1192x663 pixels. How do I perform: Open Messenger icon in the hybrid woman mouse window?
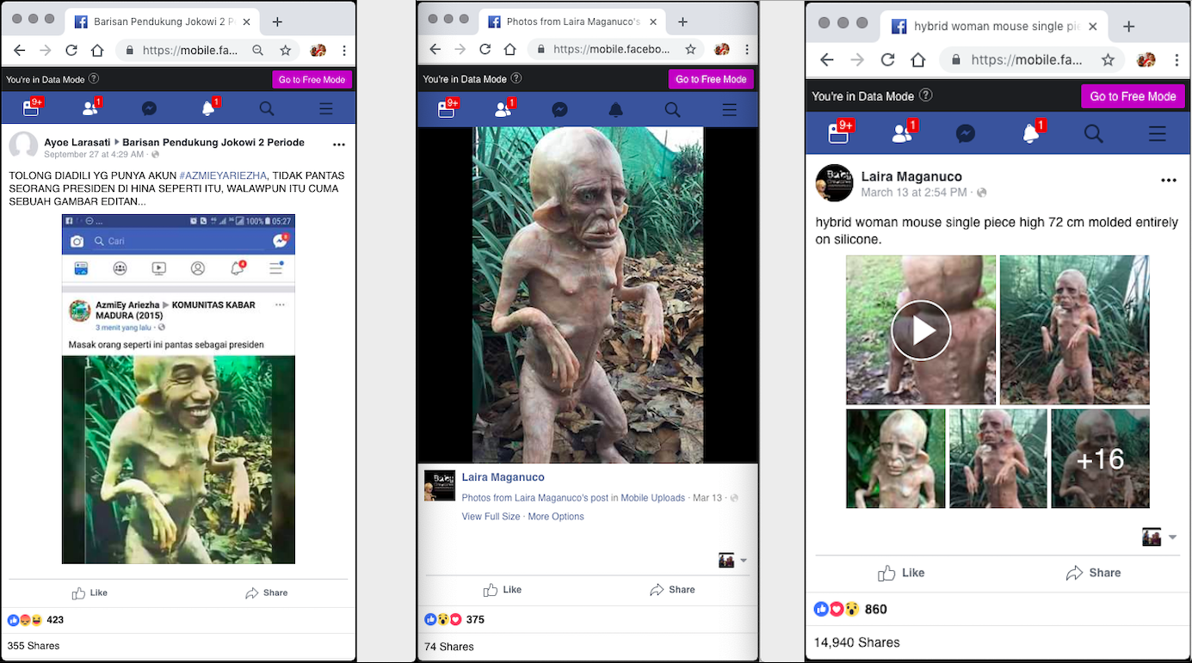click(965, 133)
